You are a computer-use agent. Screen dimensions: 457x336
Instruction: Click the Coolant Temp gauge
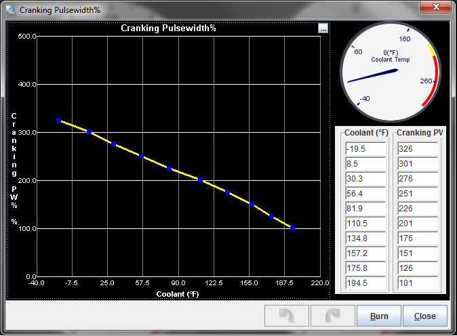[x=391, y=72]
